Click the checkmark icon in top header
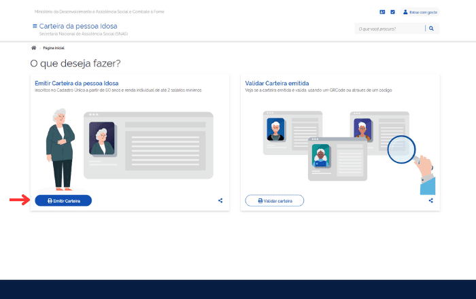 pos(392,12)
